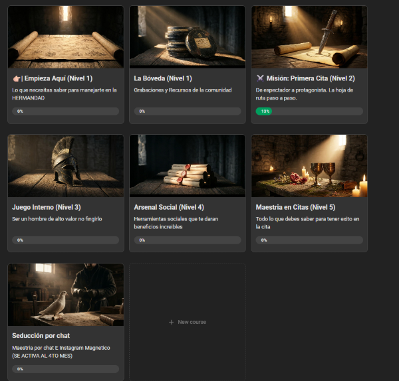The height and width of the screenshot is (381, 399).
Task: Select the Juego Interno (Nivel 3) title
Action: (47, 207)
